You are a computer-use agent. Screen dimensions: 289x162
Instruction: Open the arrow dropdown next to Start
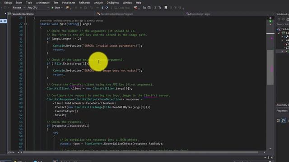pyautogui.click(x=62, y=8)
